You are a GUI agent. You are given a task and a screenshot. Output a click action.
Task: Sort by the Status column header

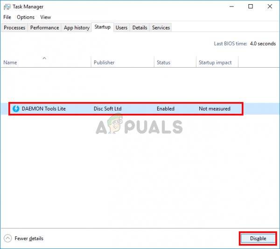point(175,62)
